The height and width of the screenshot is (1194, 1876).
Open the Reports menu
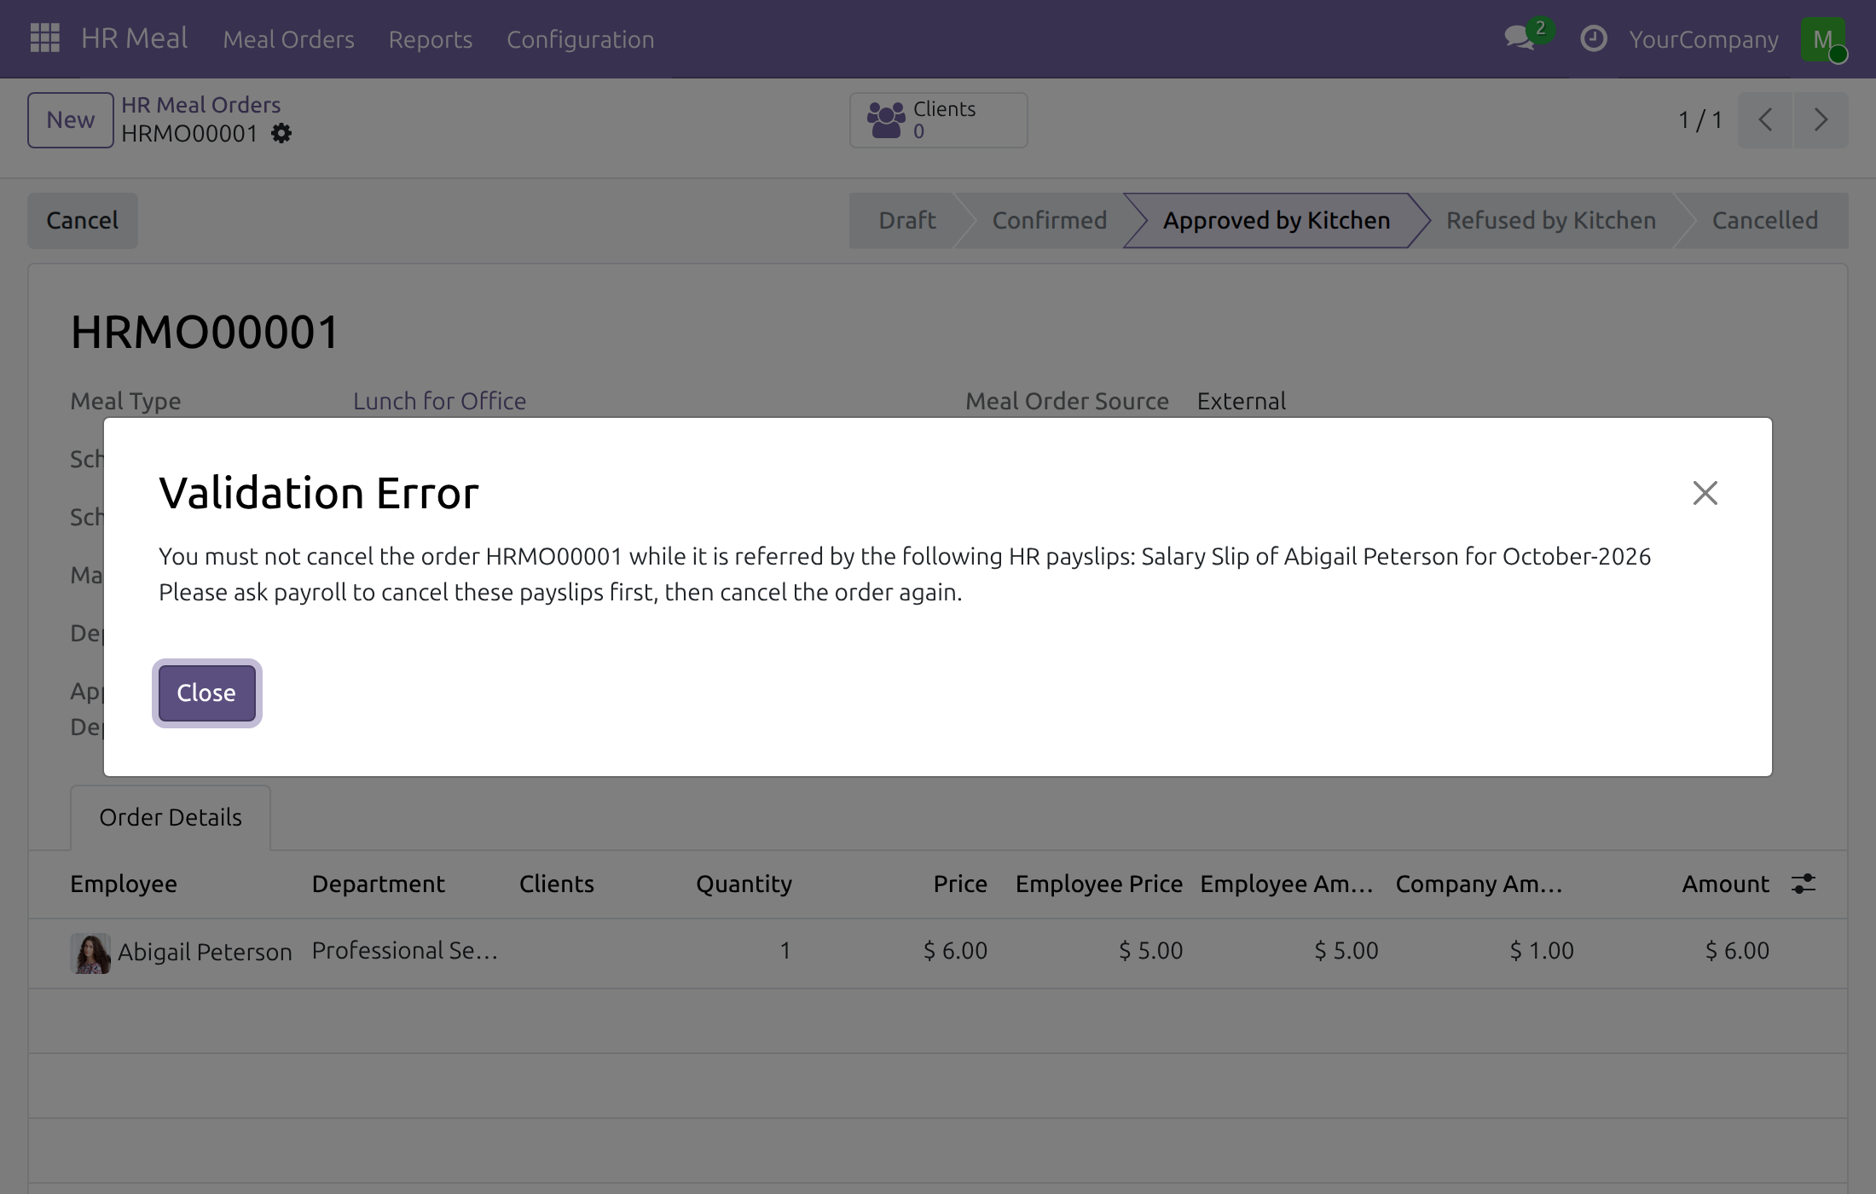coord(431,39)
